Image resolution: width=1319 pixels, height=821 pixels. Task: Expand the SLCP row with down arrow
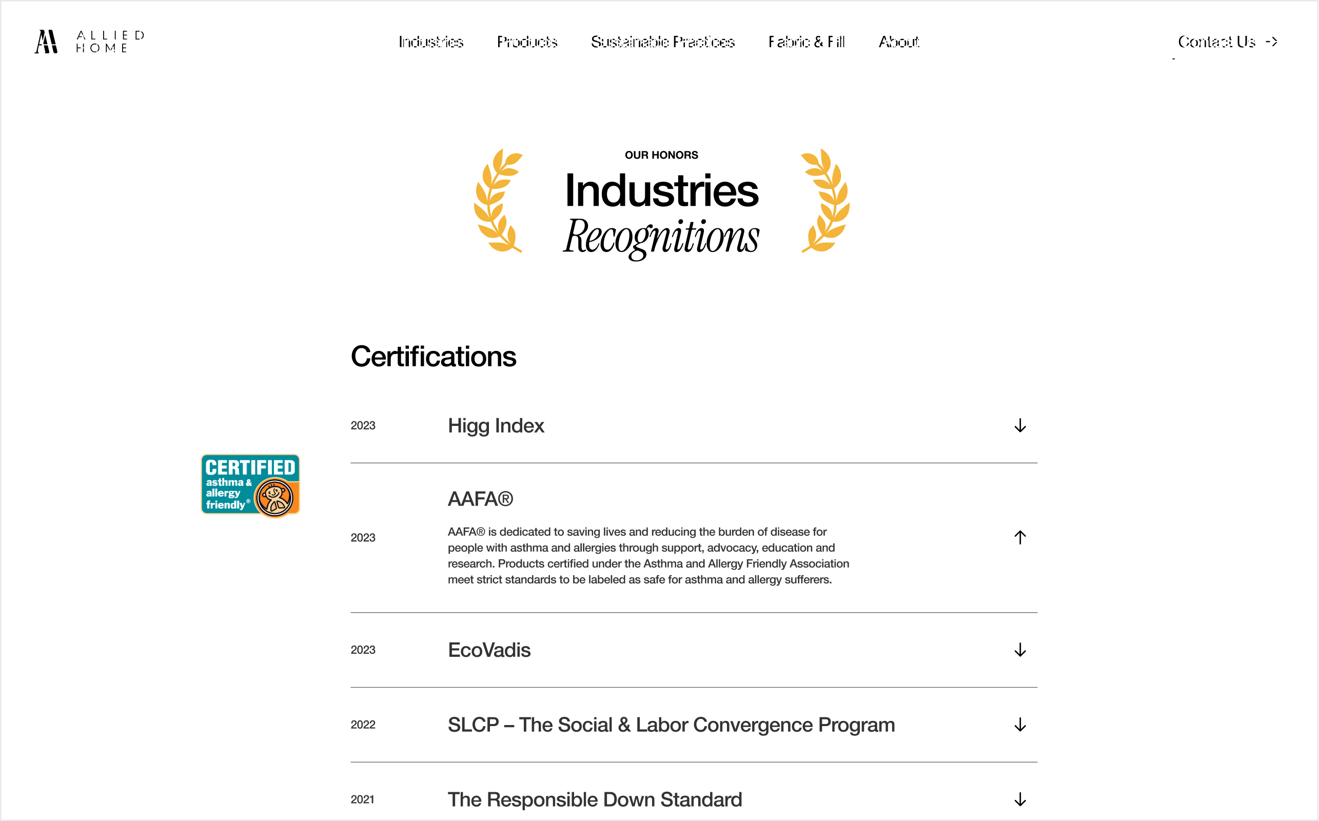[x=1019, y=725]
